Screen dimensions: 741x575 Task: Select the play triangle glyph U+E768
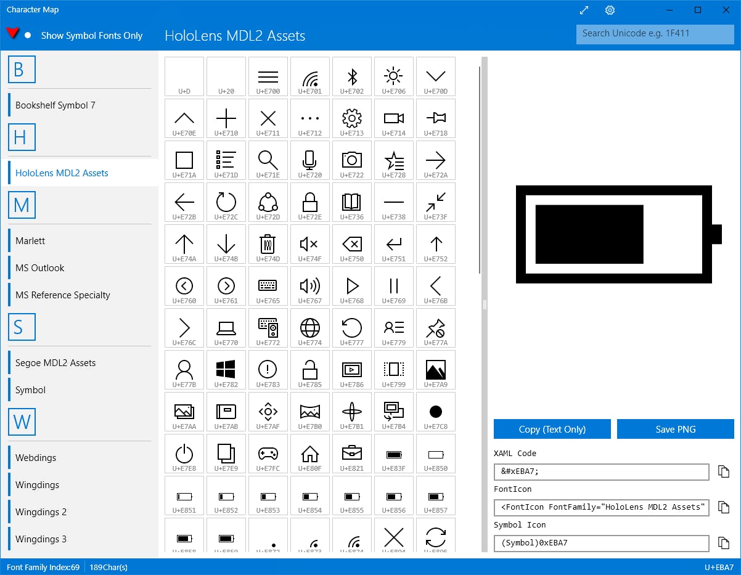coord(352,286)
